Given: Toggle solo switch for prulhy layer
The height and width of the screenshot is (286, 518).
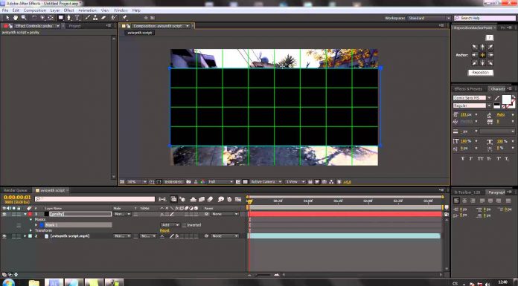Looking at the screenshot, I should click(14, 214).
